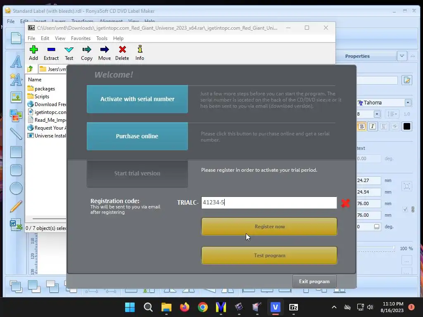Click the 24.27 mm position field
423x317 pixels.
pos(369,180)
